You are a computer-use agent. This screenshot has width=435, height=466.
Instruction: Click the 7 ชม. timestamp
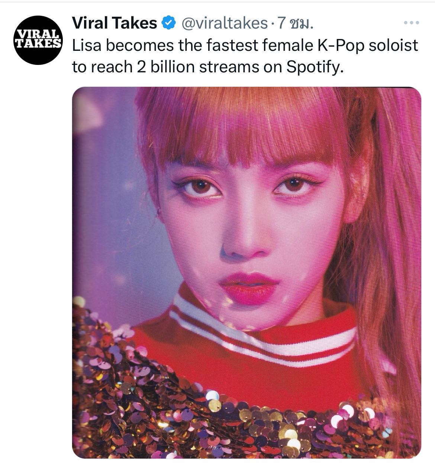(x=296, y=24)
